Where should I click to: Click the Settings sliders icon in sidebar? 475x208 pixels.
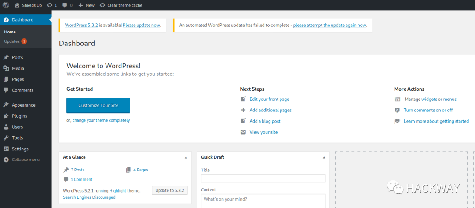(x=6, y=149)
